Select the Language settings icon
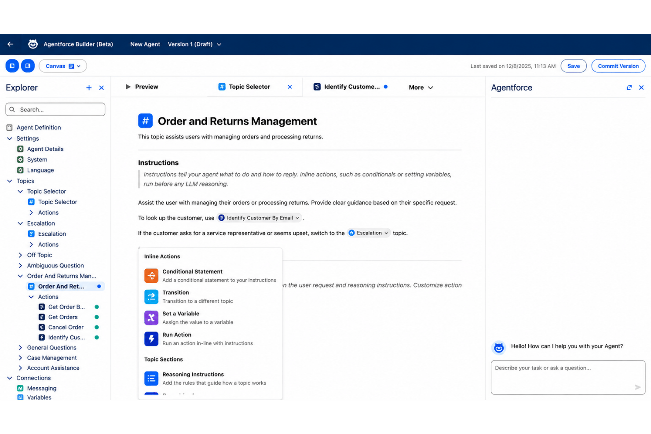The width and height of the screenshot is (651, 434). tap(20, 170)
